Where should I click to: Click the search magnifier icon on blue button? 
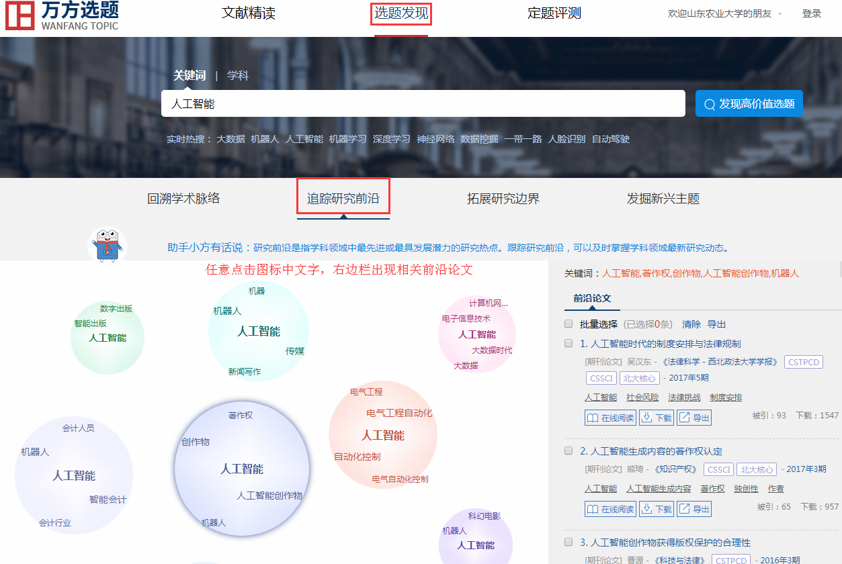(709, 104)
